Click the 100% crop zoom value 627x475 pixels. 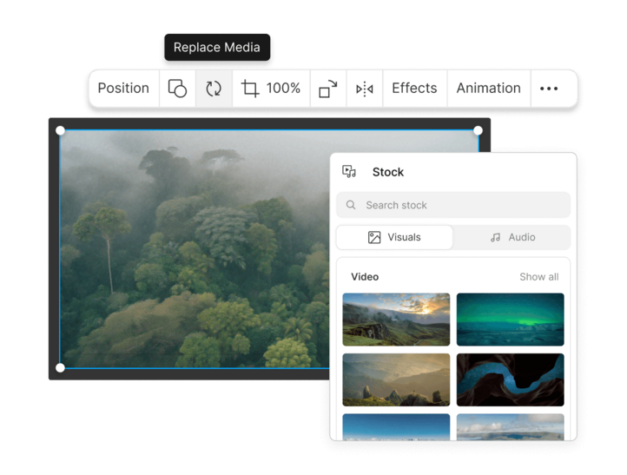point(283,89)
